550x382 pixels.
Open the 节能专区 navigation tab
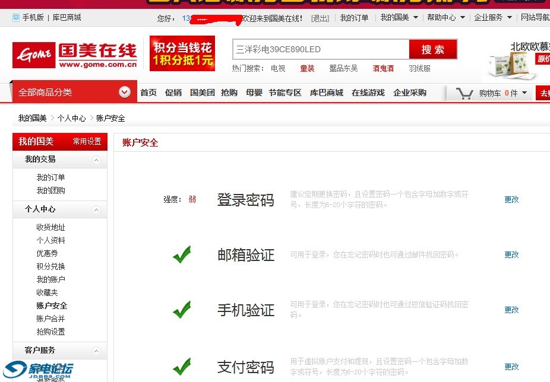(285, 93)
